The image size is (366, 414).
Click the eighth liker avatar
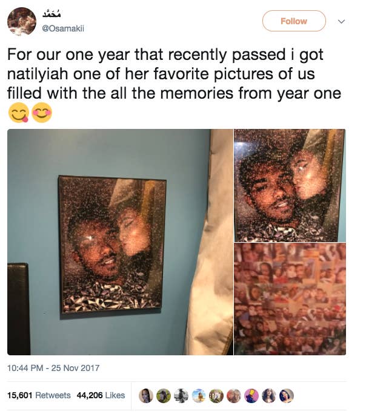(269, 395)
